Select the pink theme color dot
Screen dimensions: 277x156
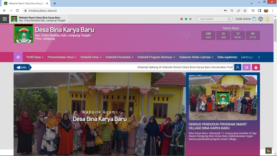(x=182, y=19)
